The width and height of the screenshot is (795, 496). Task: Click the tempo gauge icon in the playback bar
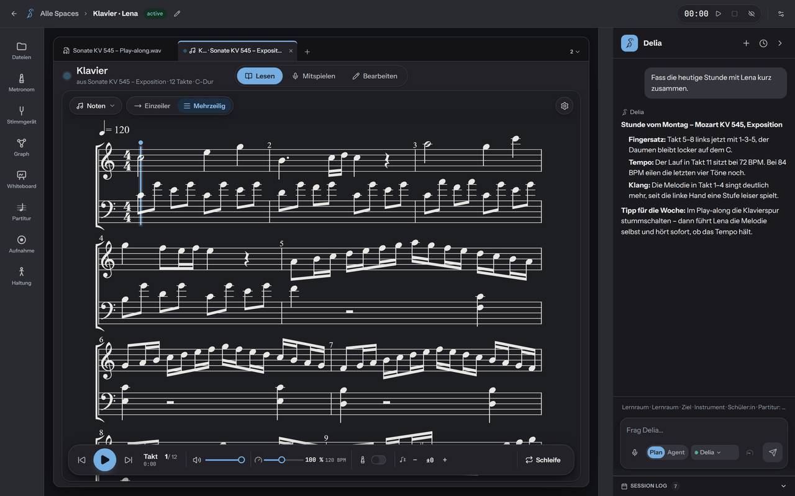(258, 460)
